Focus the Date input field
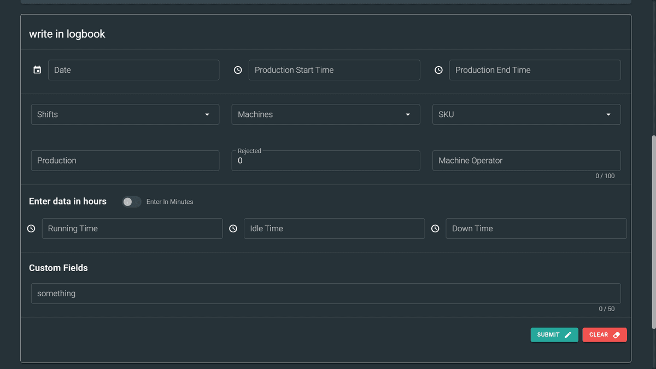Viewport: 656px width, 369px height. click(x=133, y=70)
